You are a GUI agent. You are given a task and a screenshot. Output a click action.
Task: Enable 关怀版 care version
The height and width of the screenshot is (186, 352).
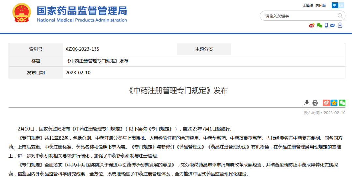320,5
